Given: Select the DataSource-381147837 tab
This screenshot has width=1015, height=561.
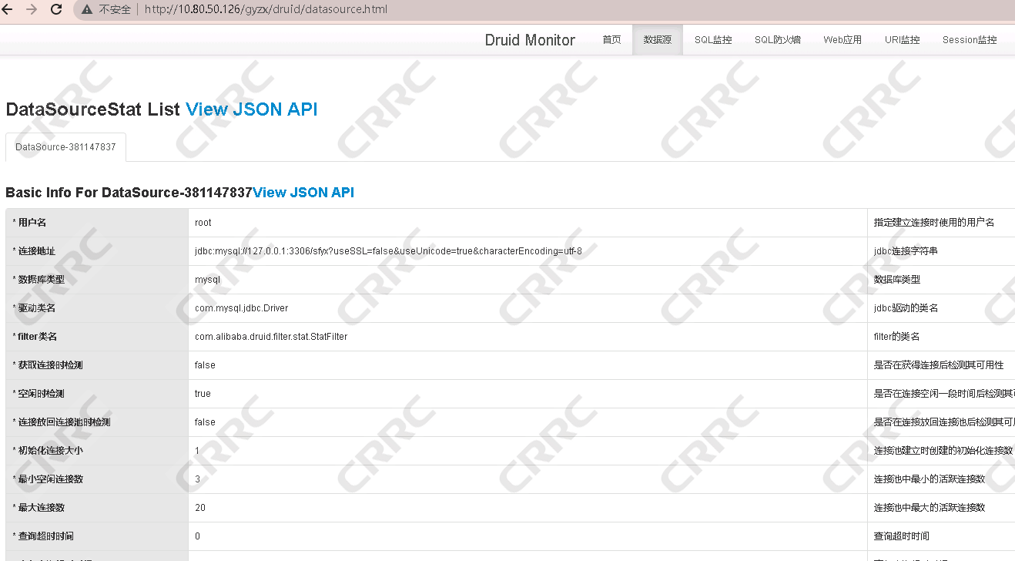Looking at the screenshot, I should point(65,147).
